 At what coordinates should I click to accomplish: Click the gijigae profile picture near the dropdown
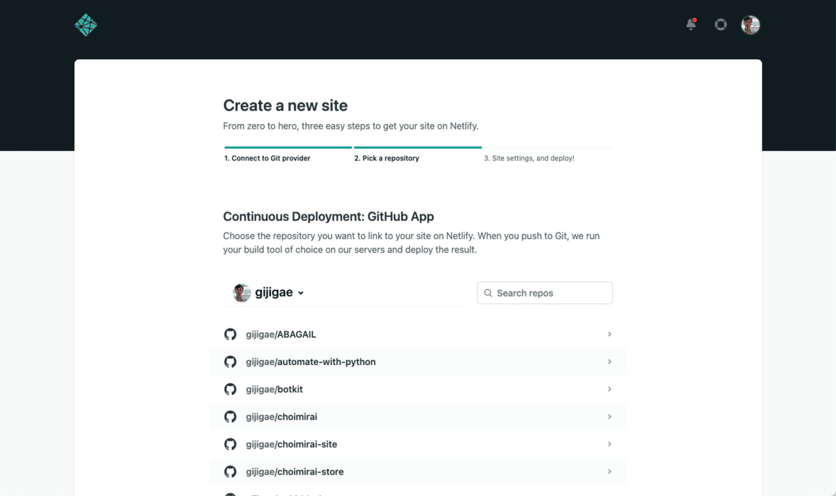click(242, 293)
